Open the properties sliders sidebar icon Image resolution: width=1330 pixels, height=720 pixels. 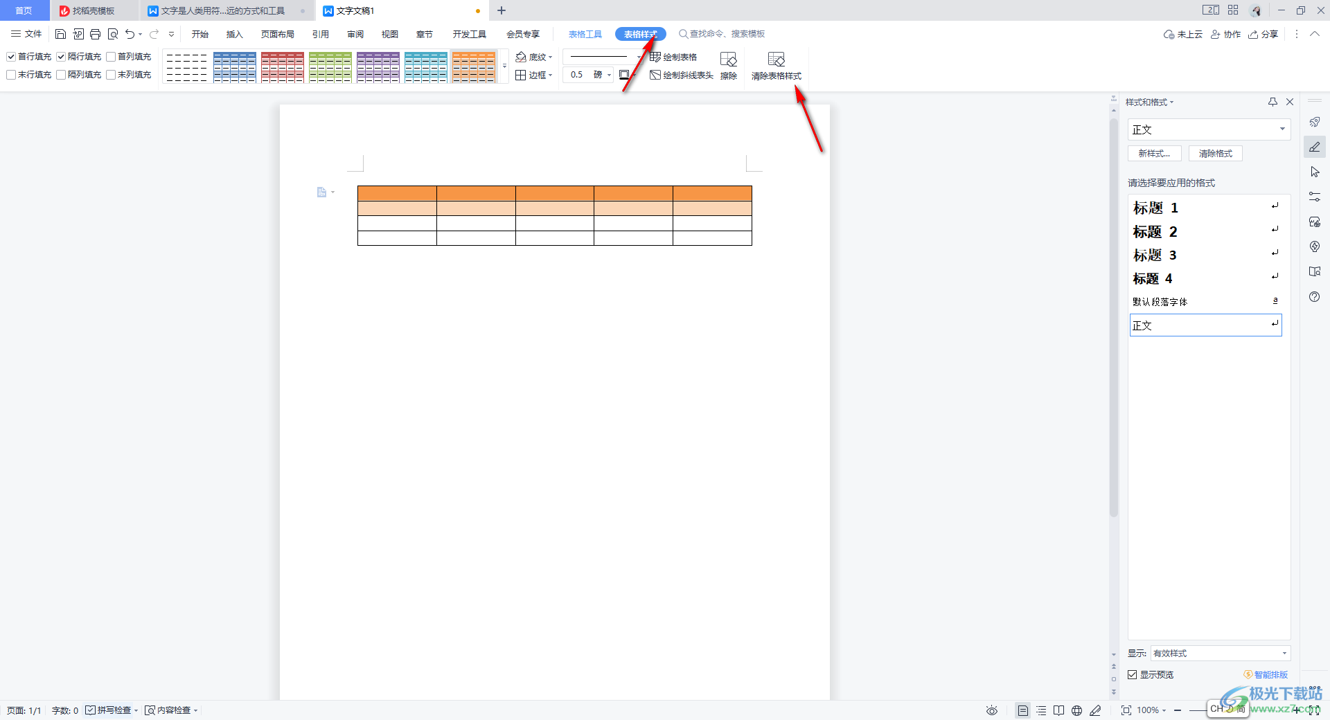click(1315, 197)
